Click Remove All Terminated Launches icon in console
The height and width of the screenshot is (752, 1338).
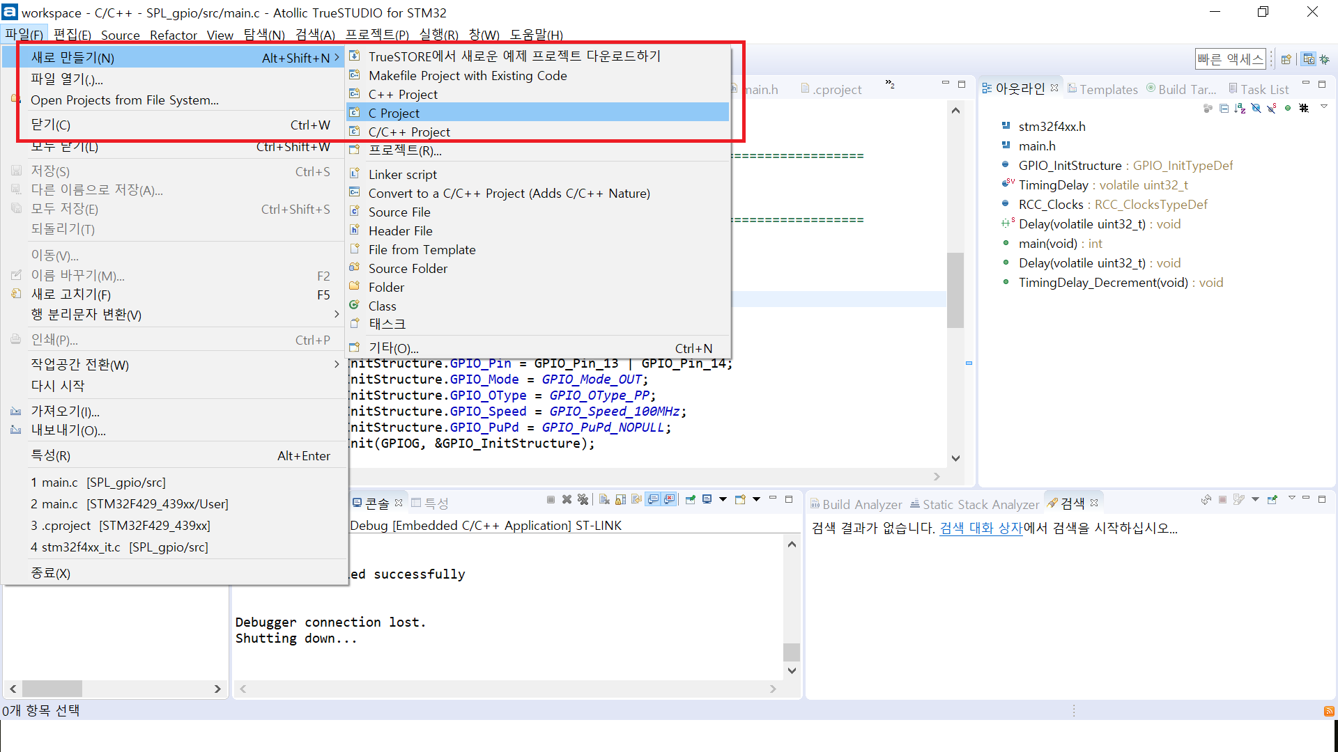coord(583,499)
